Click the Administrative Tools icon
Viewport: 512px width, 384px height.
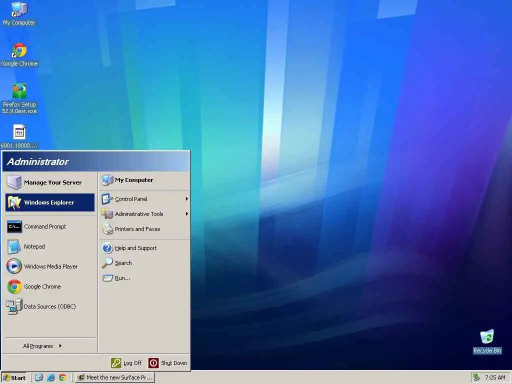[x=107, y=214]
